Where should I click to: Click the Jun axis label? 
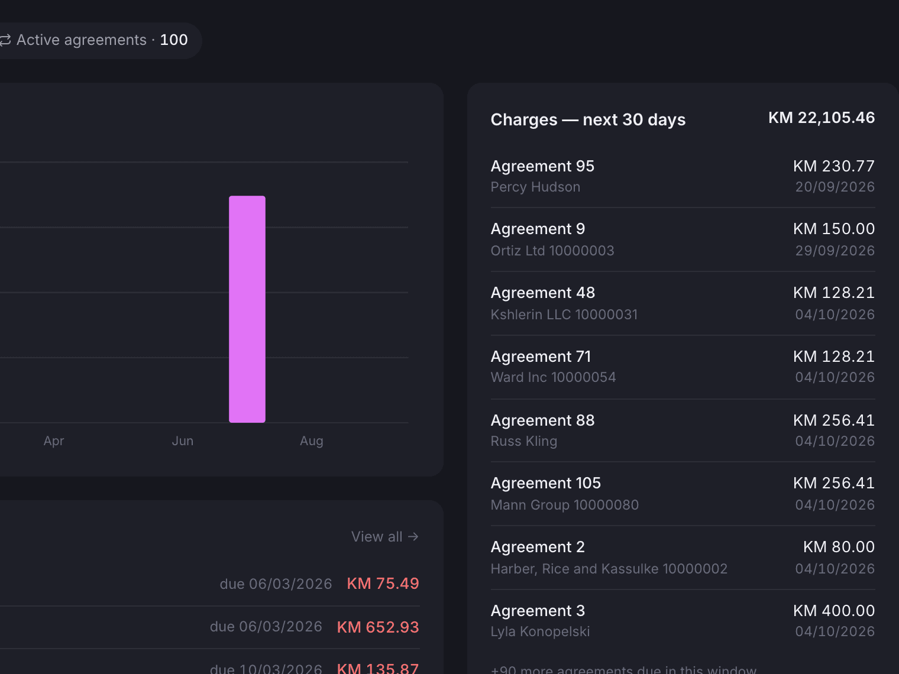pyautogui.click(x=183, y=441)
